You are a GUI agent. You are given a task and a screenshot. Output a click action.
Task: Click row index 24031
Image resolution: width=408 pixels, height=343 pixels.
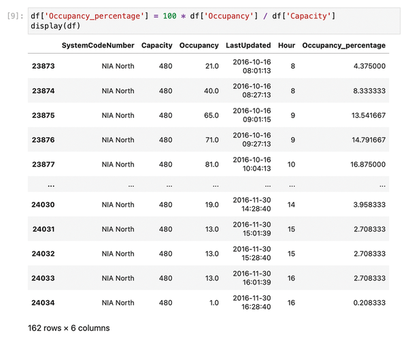point(44,229)
